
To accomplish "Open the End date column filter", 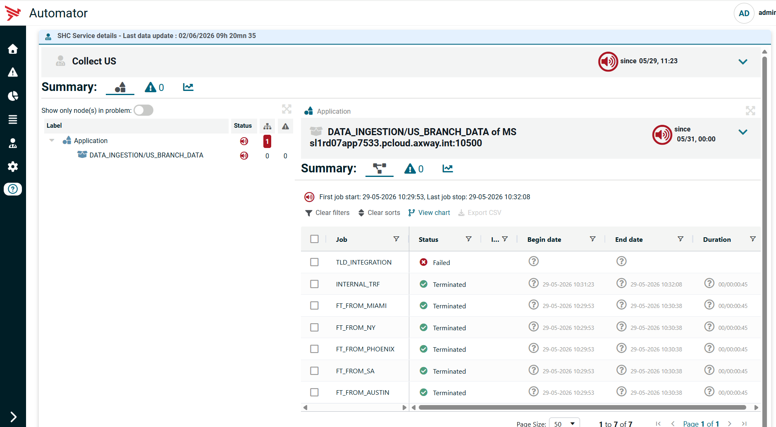I will pyautogui.click(x=680, y=239).
